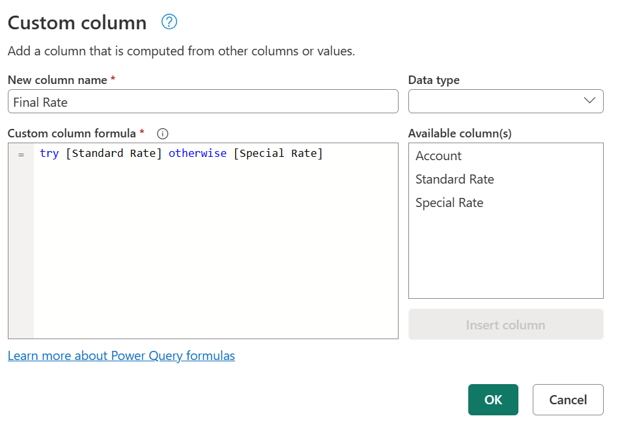Click the equals sign in formula gutter
This screenshot has width=620, height=429.
click(x=21, y=154)
